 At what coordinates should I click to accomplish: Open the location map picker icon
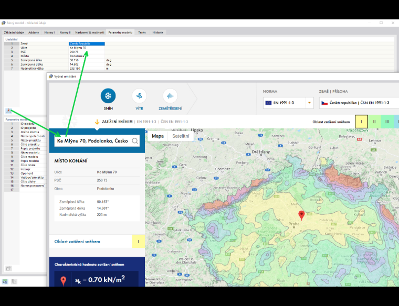[x=8, y=111]
